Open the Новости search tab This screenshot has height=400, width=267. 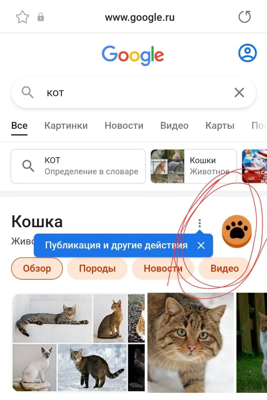(124, 126)
